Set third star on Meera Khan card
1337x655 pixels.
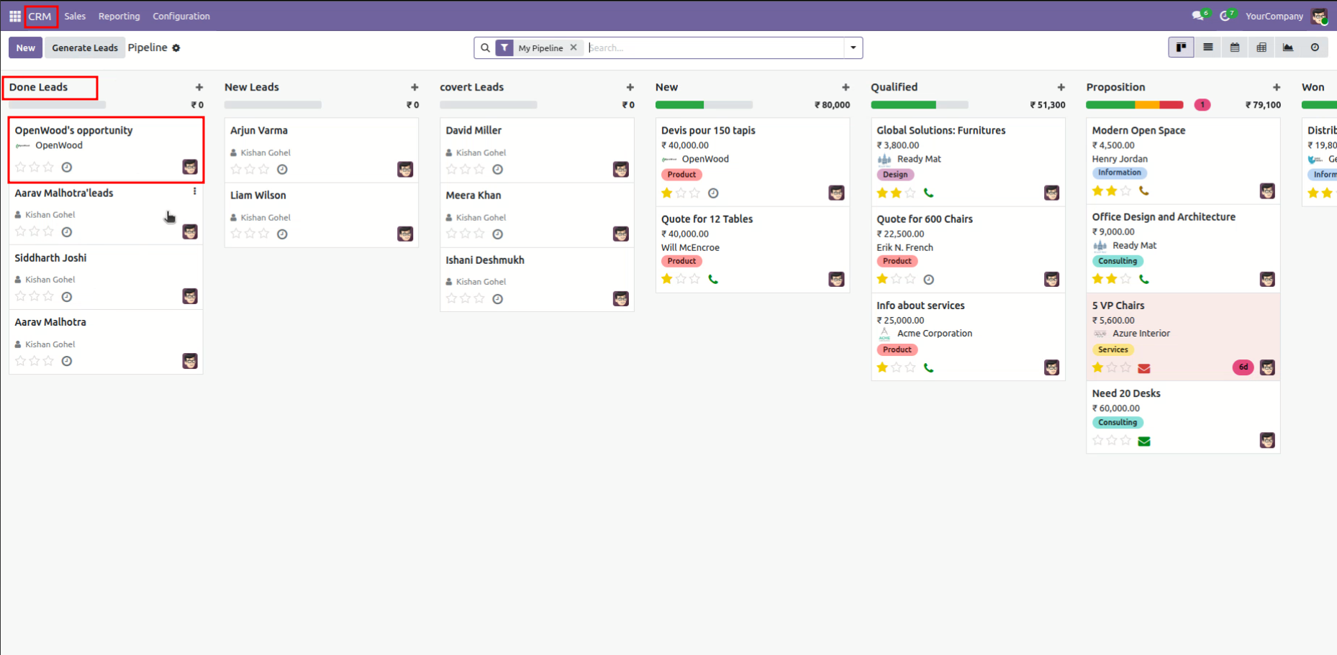click(479, 234)
